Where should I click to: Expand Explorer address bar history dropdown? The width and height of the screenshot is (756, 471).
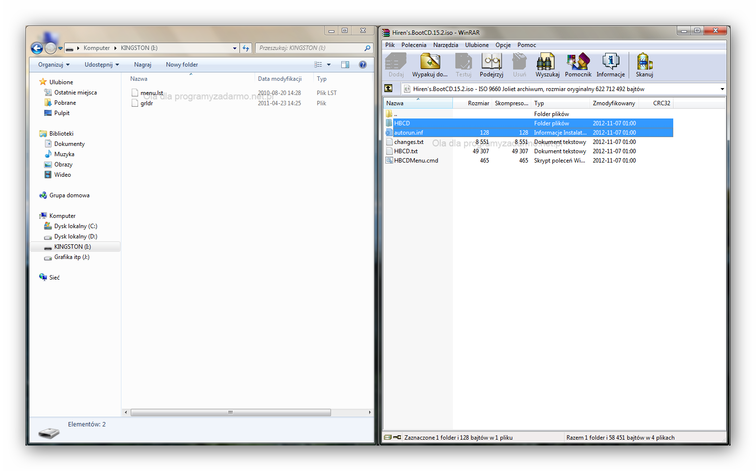tap(235, 48)
